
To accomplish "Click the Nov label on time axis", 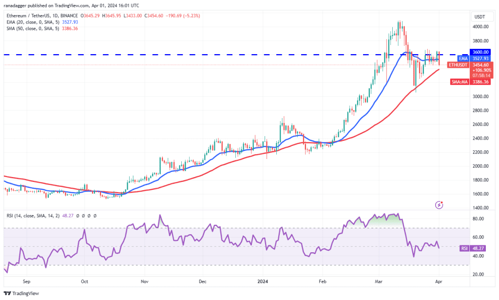I will [x=144, y=281].
